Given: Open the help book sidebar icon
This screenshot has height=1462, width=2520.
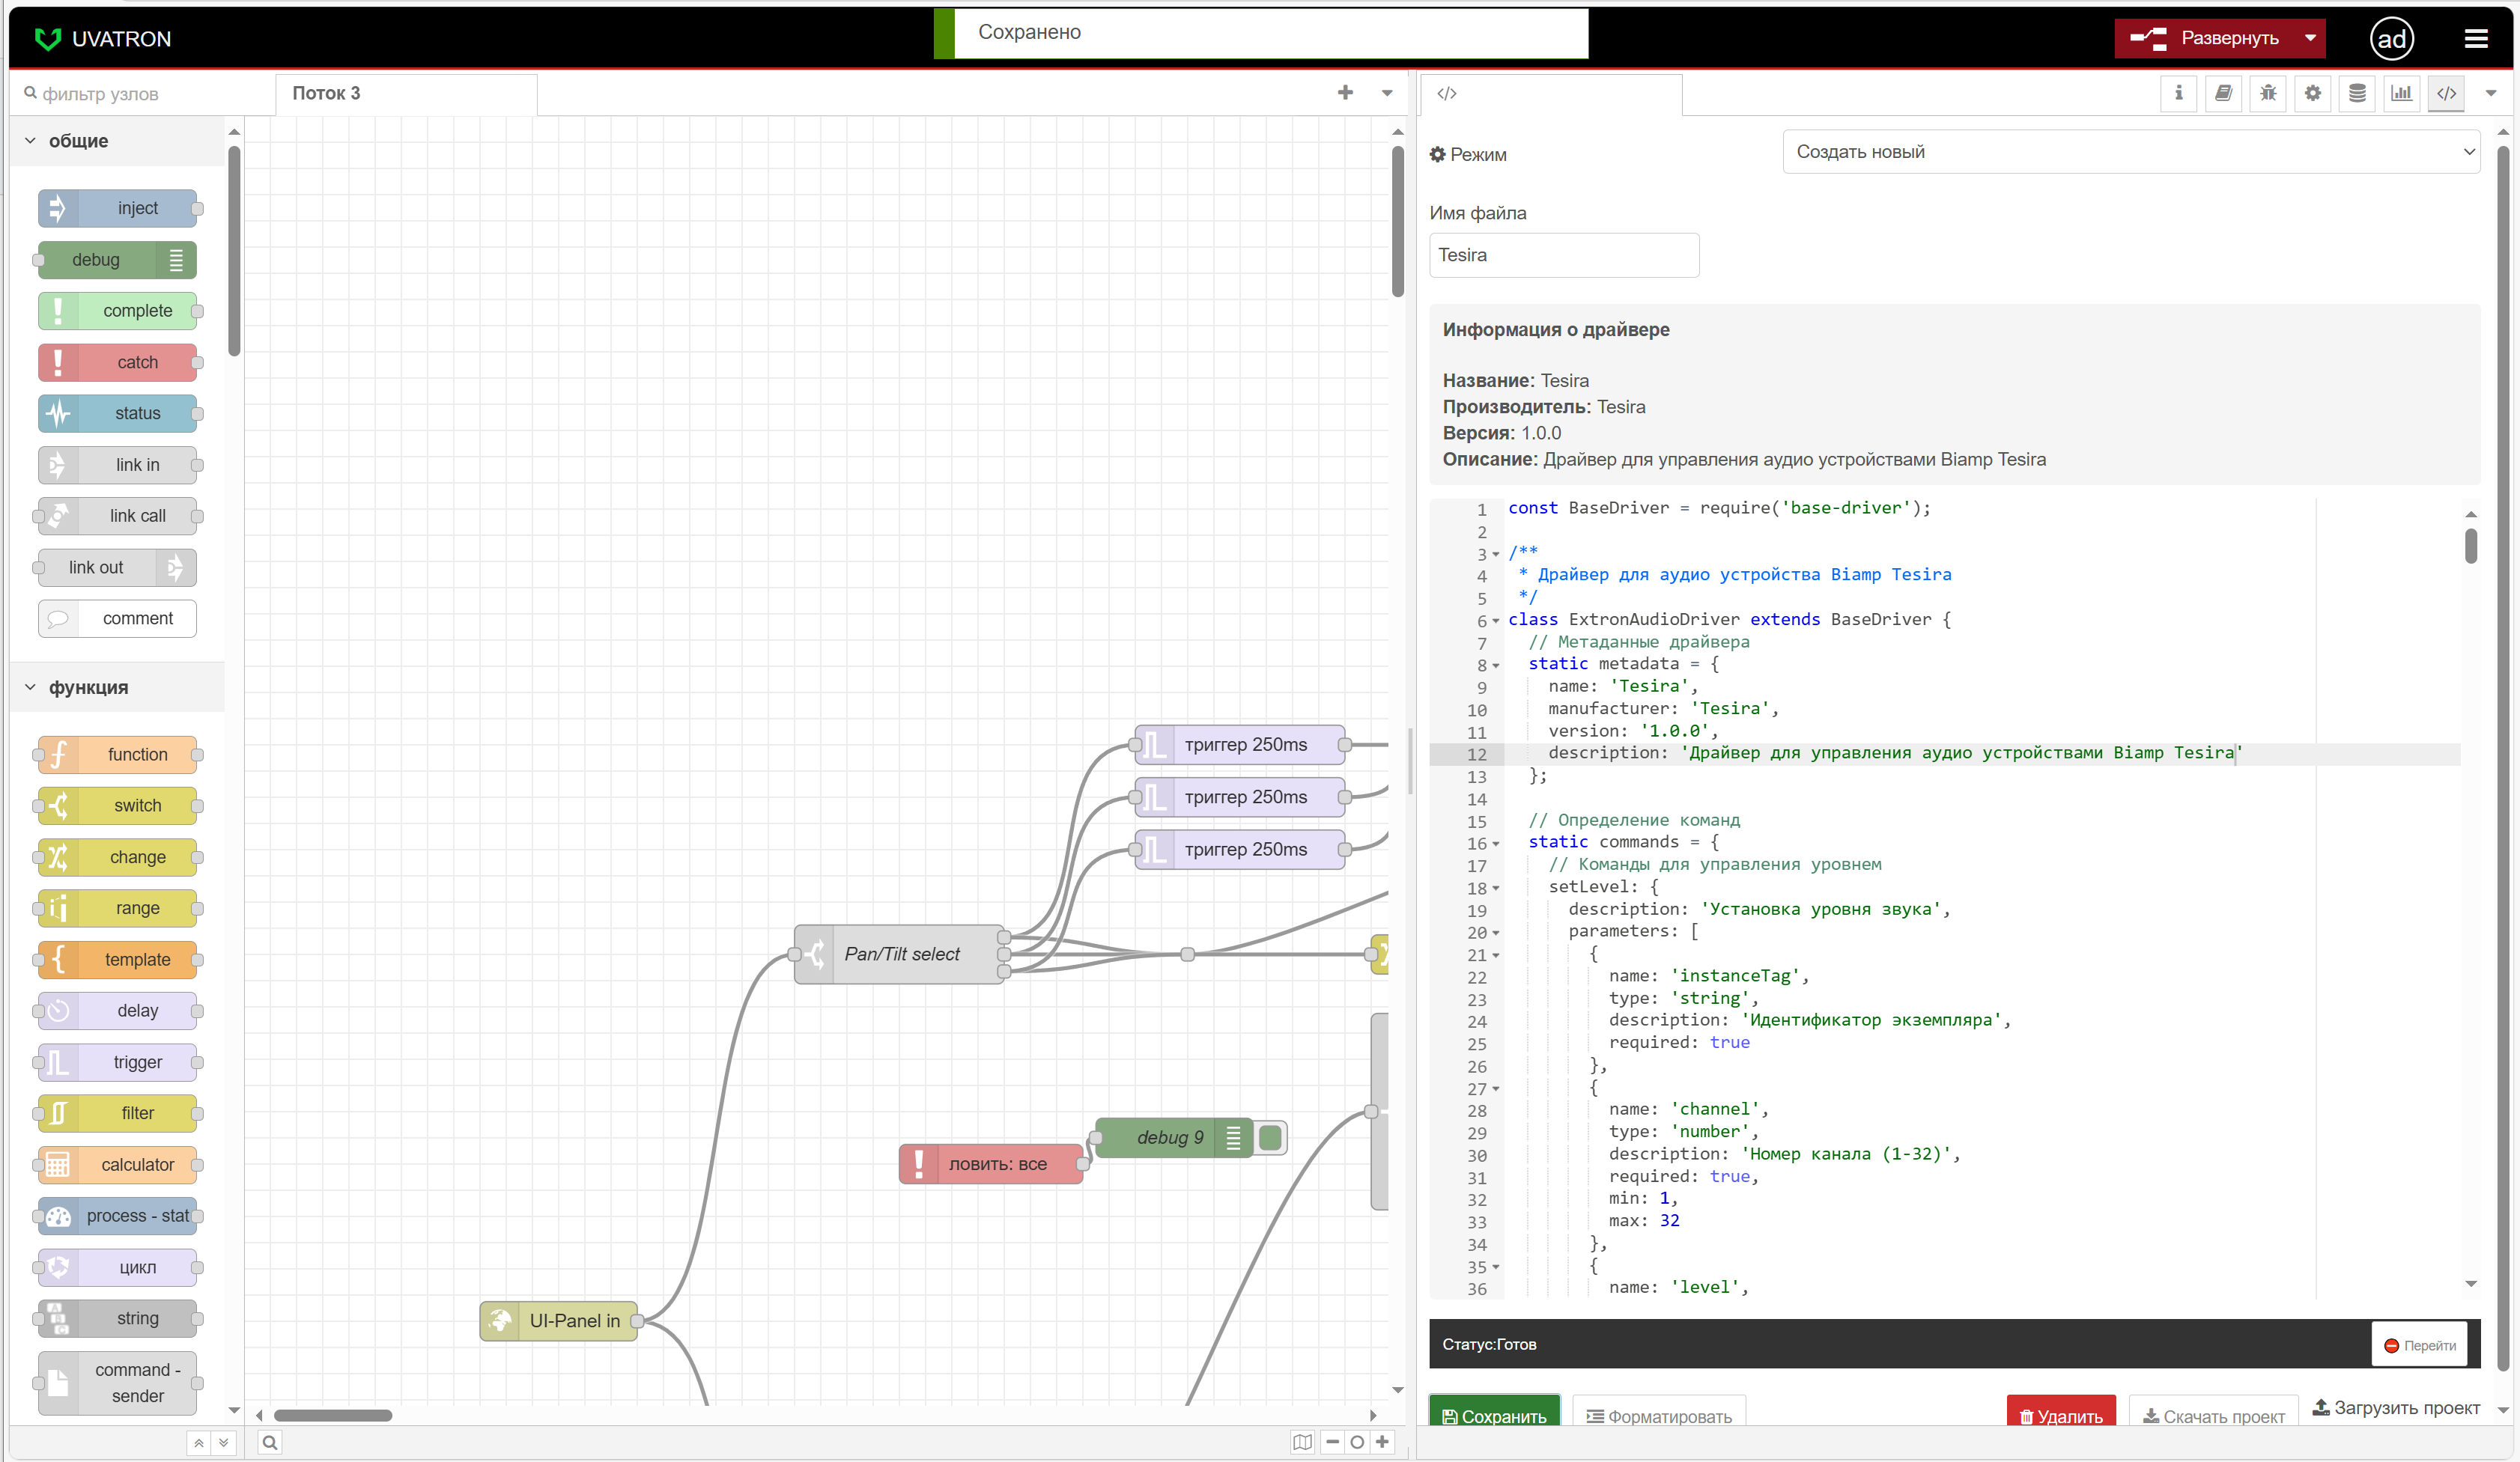Looking at the screenshot, I should (x=2223, y=94).
